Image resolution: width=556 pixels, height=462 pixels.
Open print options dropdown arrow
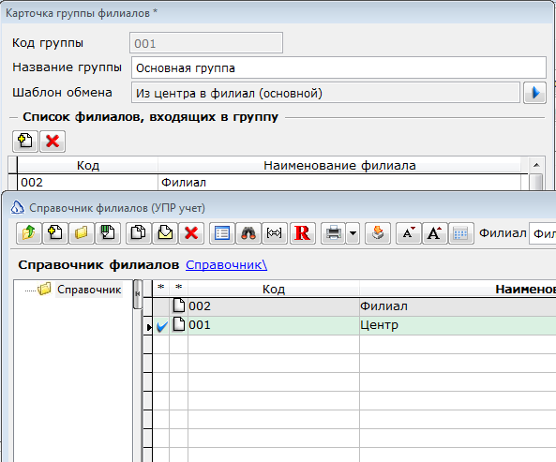[353, 233]
